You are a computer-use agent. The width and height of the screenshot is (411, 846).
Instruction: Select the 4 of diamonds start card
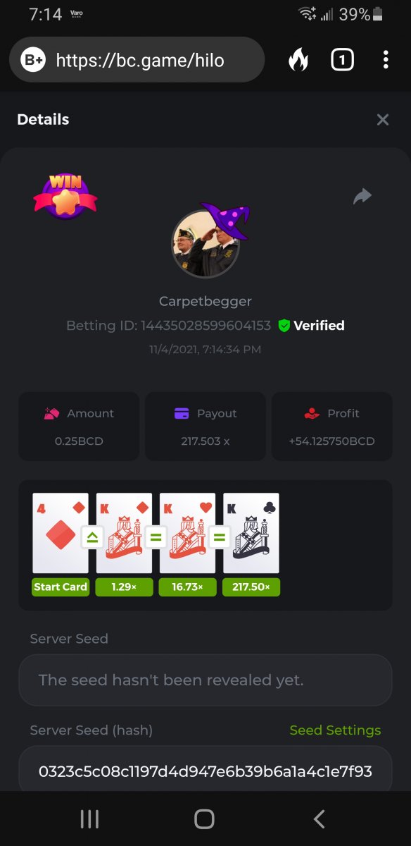pos(61,532)
